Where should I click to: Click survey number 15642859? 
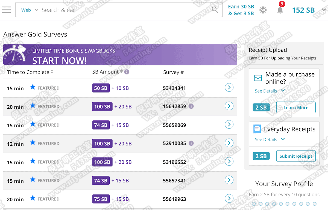click(x=174, y=107)
